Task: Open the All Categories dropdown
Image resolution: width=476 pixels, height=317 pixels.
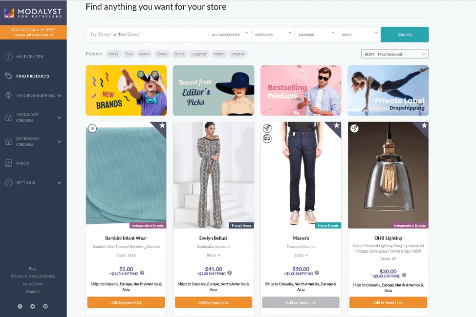Action: (x=229, y=35)
